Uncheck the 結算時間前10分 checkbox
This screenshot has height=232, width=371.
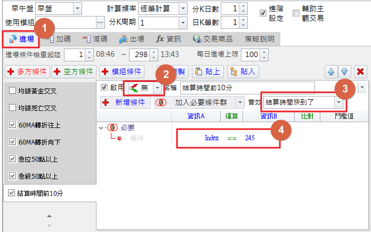point(11,193)
